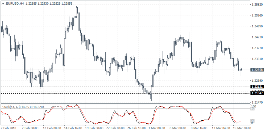Image resolution: width=264 pixels, height=132 pixels.
Task: Click the stochastic 20 level label
Action: [x=253, y=121]
